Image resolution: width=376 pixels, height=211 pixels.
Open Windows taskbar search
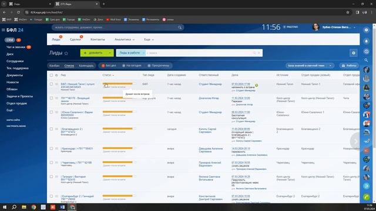pos(14,207)
